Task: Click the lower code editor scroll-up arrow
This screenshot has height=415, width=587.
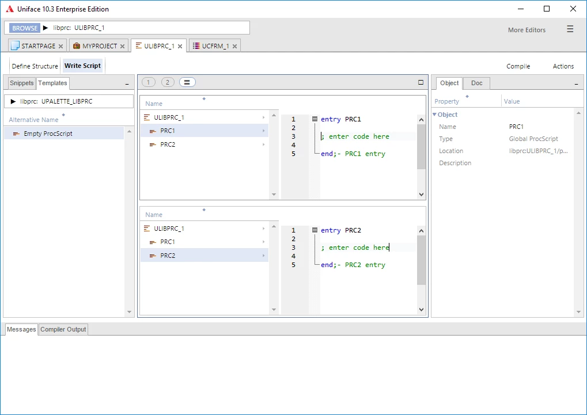Action: tap(421, 231)
